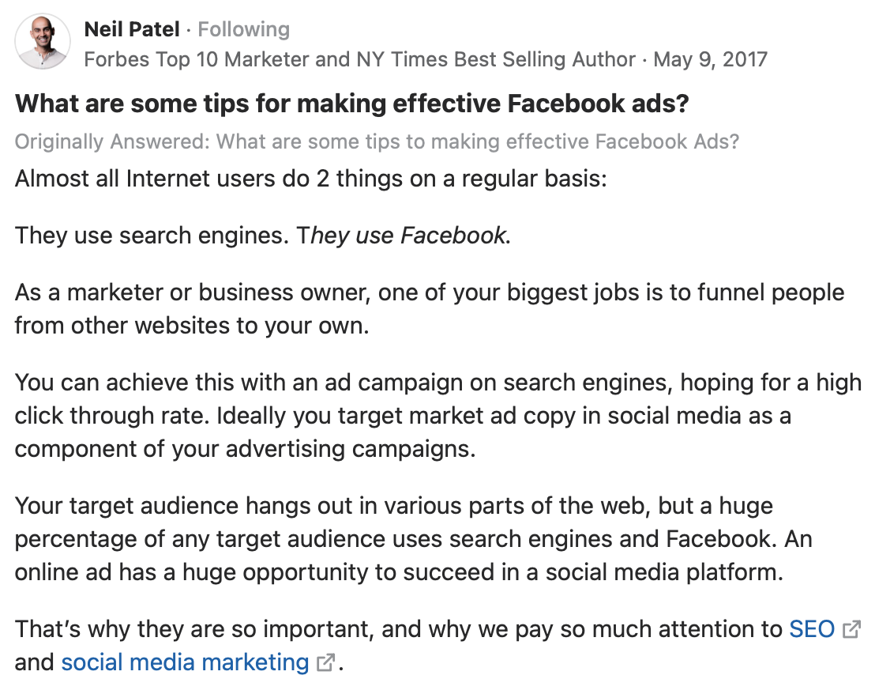Click the Following button beside the author name
This screenshot has width=875, height=694.
[x=243, y=30]
